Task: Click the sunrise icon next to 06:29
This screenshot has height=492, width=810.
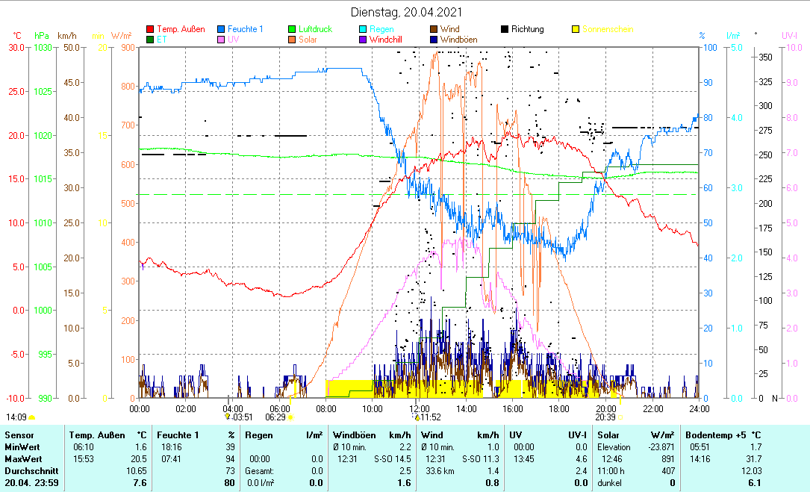Action: tap(290, 417)
